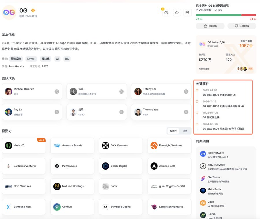This screenshot has width=260, height=219.
Task: Click the X icon on Michael Heinrich card
Action: click(57, 92)
